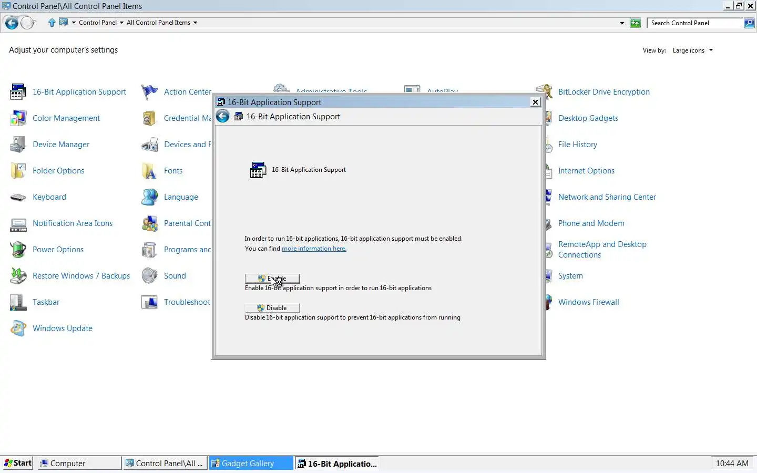Viewport: 757px width, 473px height.
Task: Open the Parental Controls icon
Action: [x=149, y=223]
